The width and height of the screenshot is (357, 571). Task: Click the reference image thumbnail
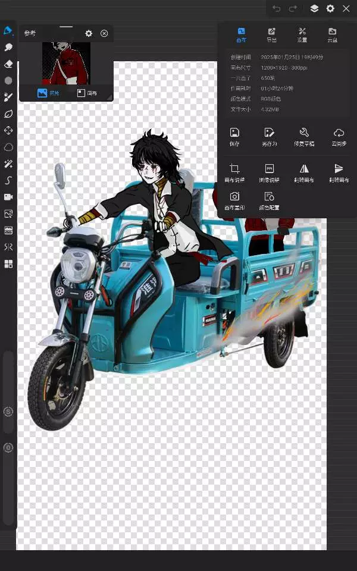pyautogui.click(x=66, y=63)
